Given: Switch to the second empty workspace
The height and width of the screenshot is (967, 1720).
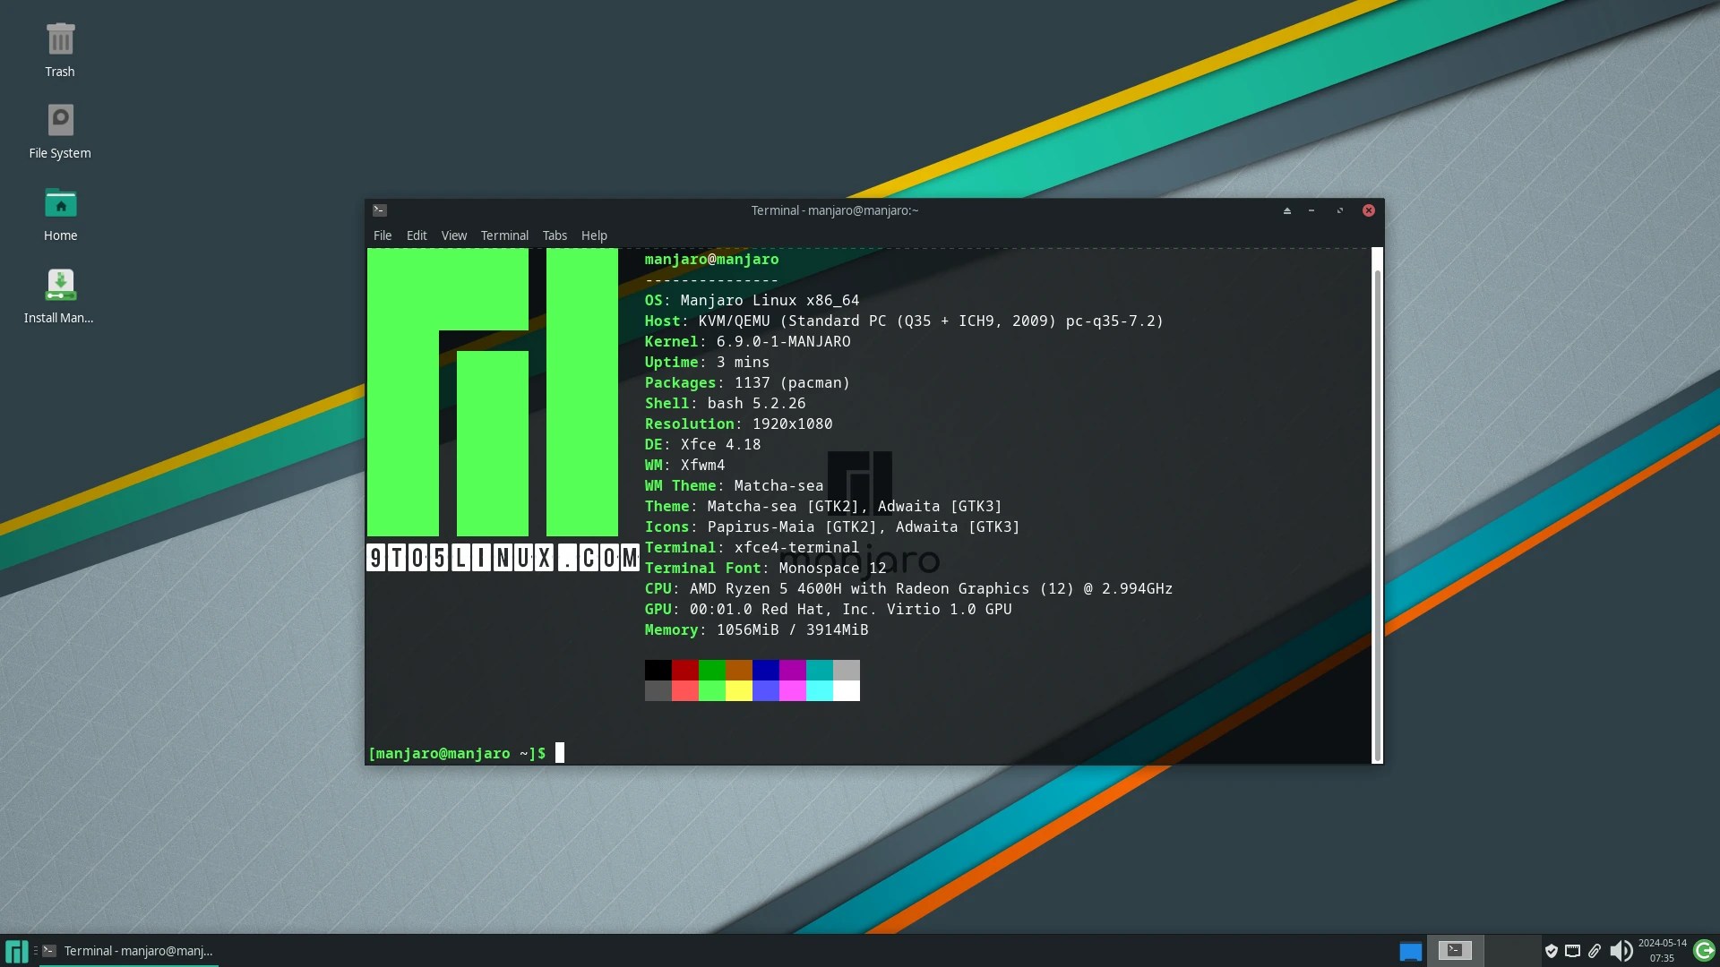Looking at the screenshot, I should (1513, 951).
